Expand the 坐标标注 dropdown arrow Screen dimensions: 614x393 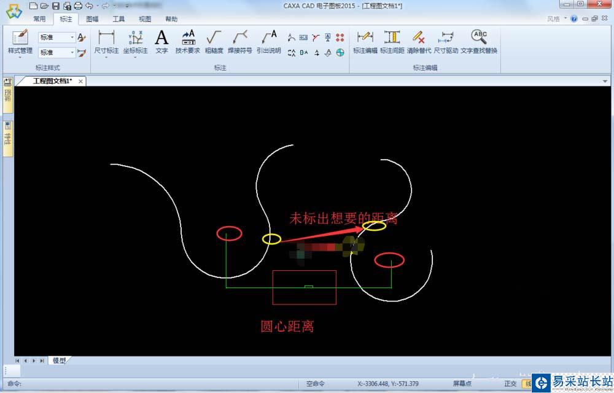click(x=136, y=58)
